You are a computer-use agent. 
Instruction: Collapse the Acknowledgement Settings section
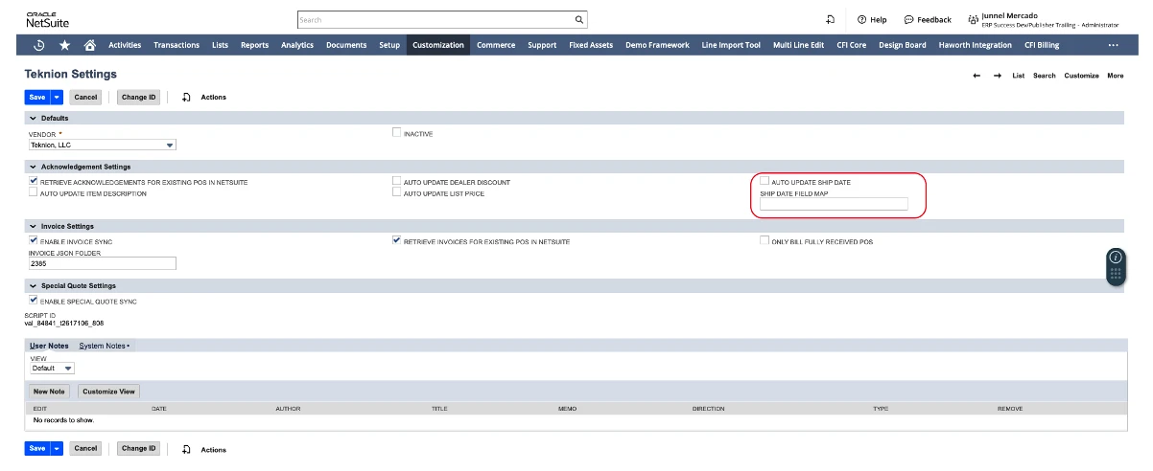pos(33,167)
